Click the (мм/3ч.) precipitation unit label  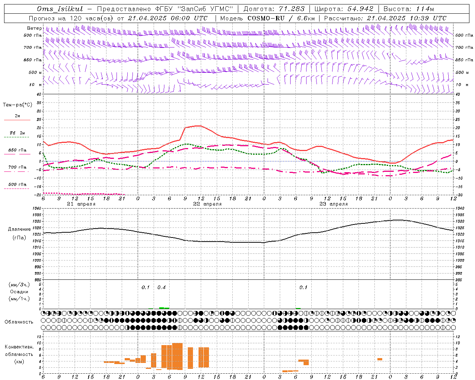pos(19,285)
